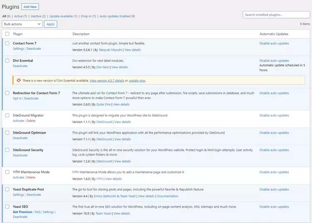Image resolution: width=312 pixels, height=223 pixels.
Task: Select the SiteGround Security checkbox
Action: (x=7, y=150)
